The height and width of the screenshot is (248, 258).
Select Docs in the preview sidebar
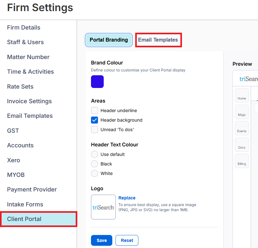coord(242,144)
